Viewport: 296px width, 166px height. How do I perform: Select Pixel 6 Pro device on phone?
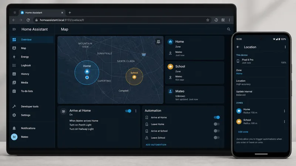coord(261,61)
